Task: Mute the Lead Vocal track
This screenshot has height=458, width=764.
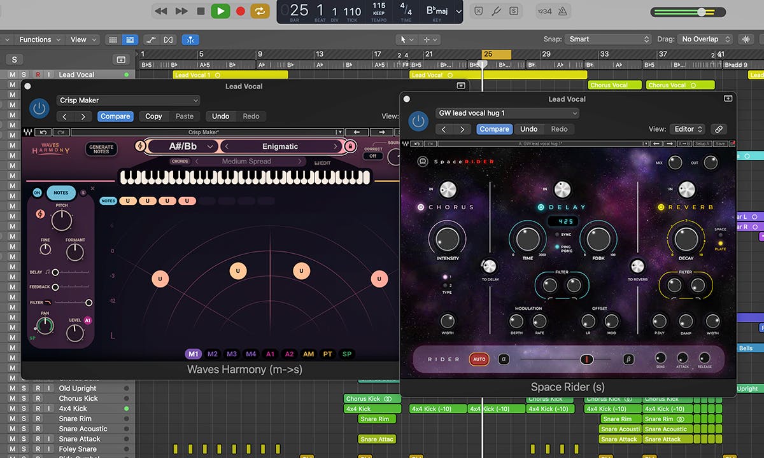Action: [x=12, y=74]
